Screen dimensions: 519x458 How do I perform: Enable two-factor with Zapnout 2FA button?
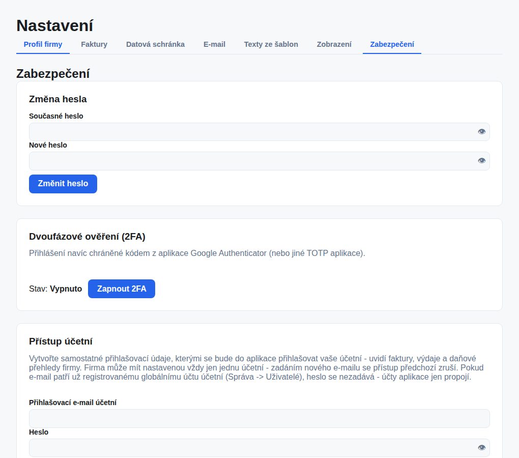point(122,289)
